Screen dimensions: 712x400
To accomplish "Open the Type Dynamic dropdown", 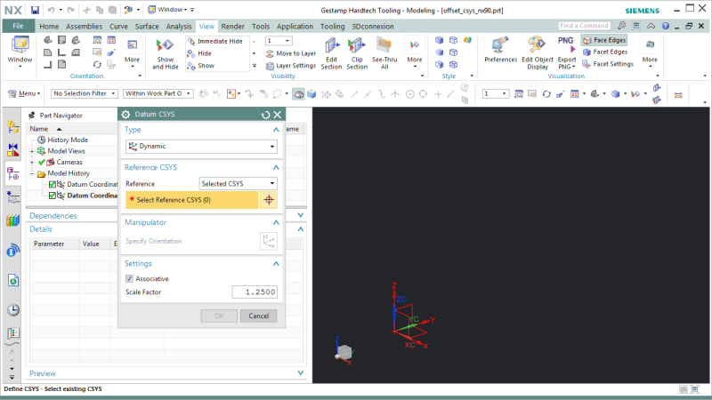I will (x=201, y=147).
